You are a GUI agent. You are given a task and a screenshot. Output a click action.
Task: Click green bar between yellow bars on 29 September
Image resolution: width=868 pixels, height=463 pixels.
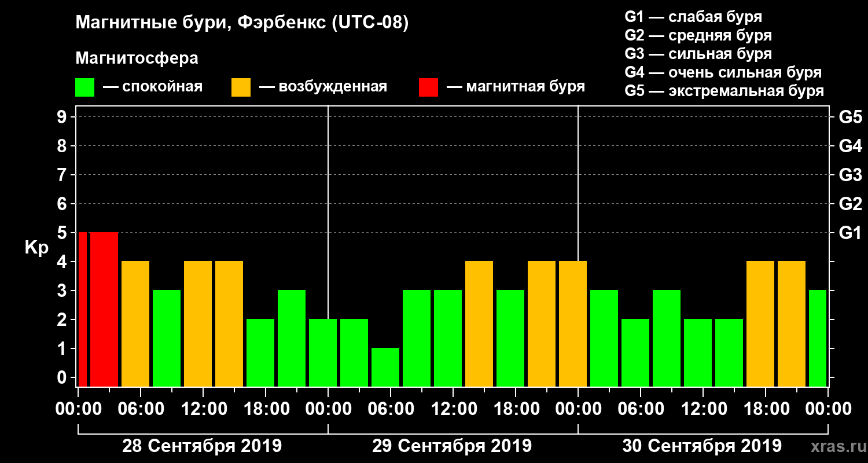point(510,338)
